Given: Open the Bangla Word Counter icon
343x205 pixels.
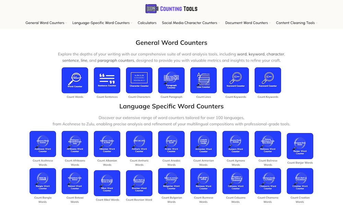Looking at the screenshot, I should (x=43, y=181).
